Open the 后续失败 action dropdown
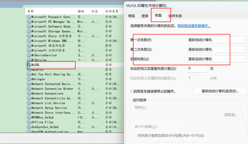This screenshot has height=144, width=248. (217, 59)
